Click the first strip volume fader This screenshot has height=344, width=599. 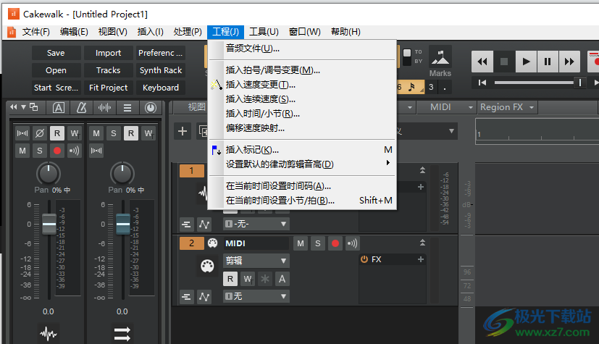[x=49, y=224]
